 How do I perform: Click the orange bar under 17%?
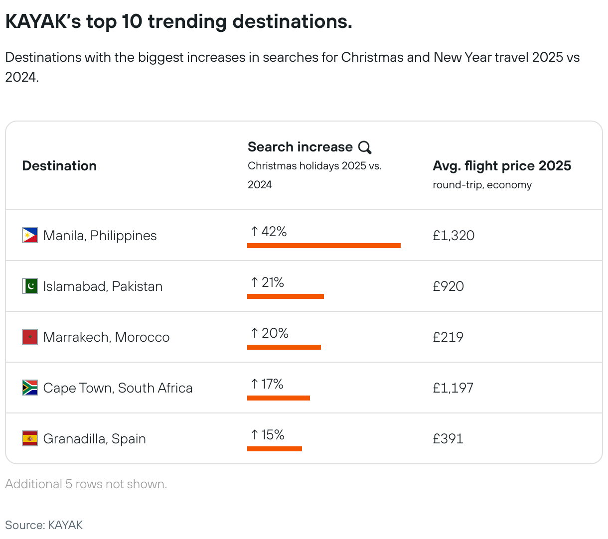tap(279, 398)
